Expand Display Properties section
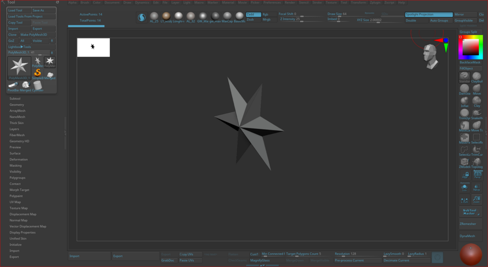 [22, 232]
